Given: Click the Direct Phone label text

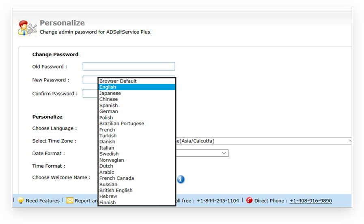Looking at the screenshot, I should [271, 201].
